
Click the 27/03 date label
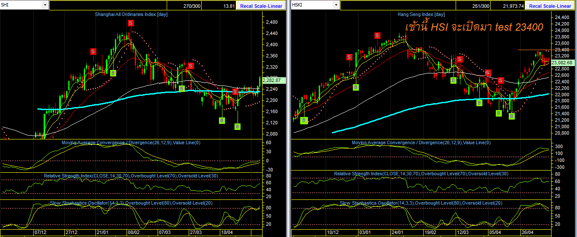coord(196,232)
